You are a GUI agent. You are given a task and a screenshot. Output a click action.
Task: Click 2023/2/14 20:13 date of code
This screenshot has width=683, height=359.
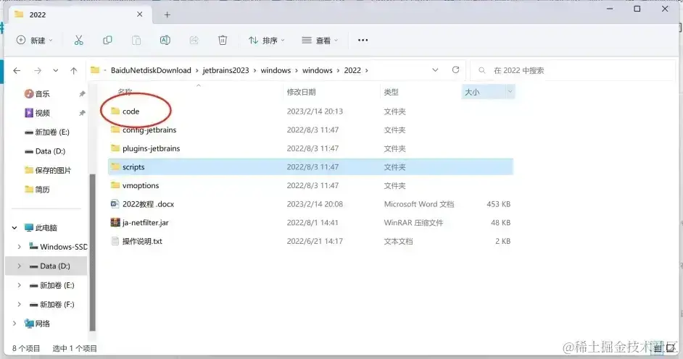click(x=315, y=111)
